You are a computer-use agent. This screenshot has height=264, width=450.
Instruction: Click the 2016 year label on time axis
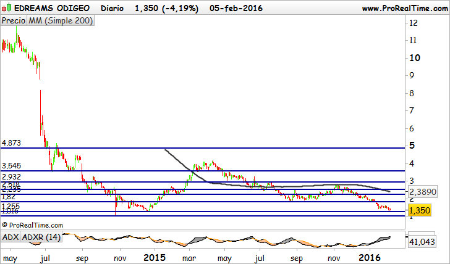pos(370,258)
